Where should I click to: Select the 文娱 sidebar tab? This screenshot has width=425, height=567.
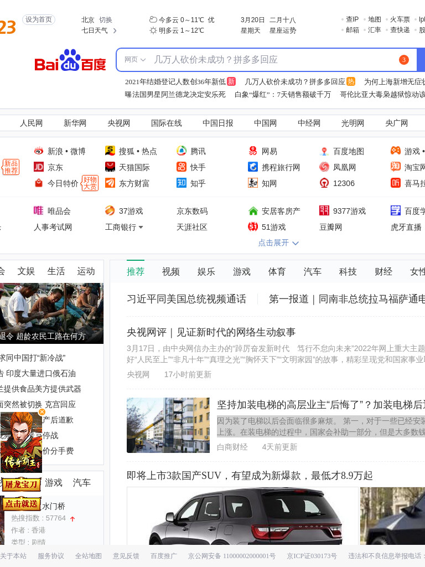click(x=26, y=271)
